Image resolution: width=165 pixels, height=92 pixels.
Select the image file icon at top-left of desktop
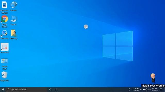pyautogui.click(x=4, y=7)
